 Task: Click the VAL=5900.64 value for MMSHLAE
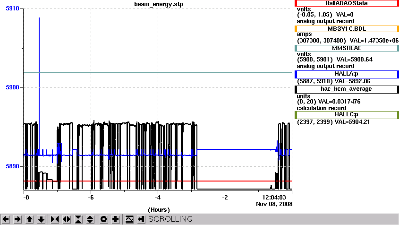pos(355,60)
